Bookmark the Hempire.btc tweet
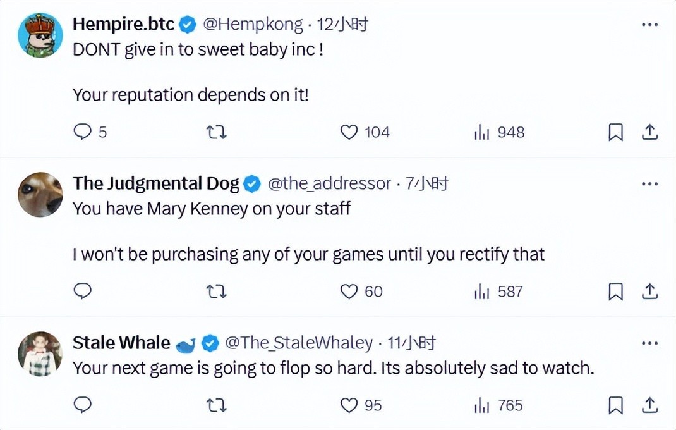 [615, 132]
